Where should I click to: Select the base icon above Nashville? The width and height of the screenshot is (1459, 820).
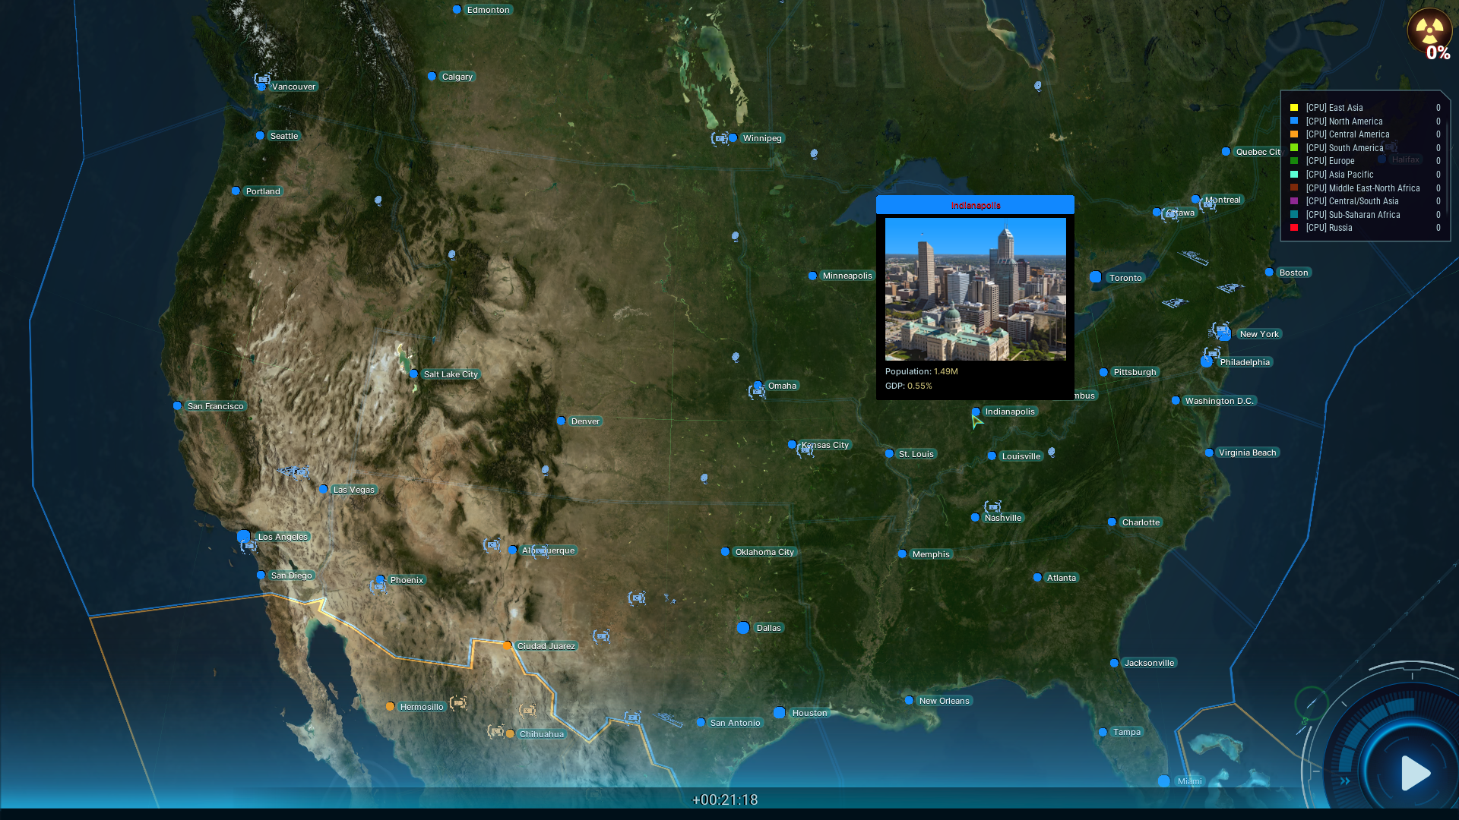(x=994, y=506)
